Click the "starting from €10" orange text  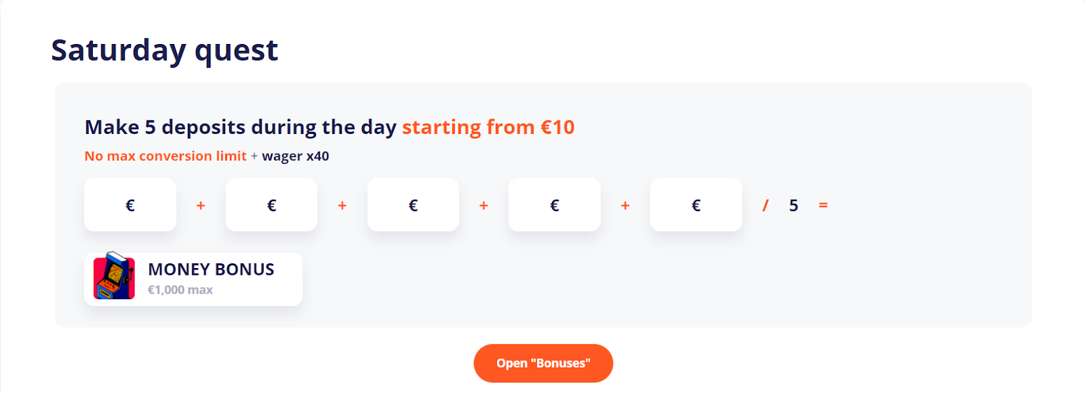pos(488,127)
